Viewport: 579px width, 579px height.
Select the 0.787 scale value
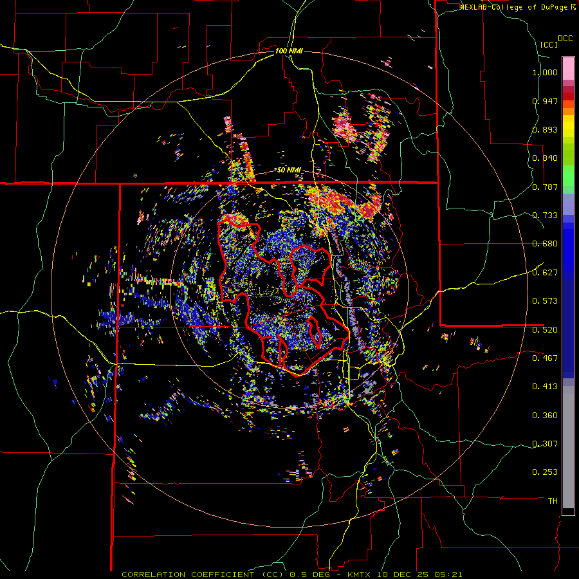[x=545, y=187]
